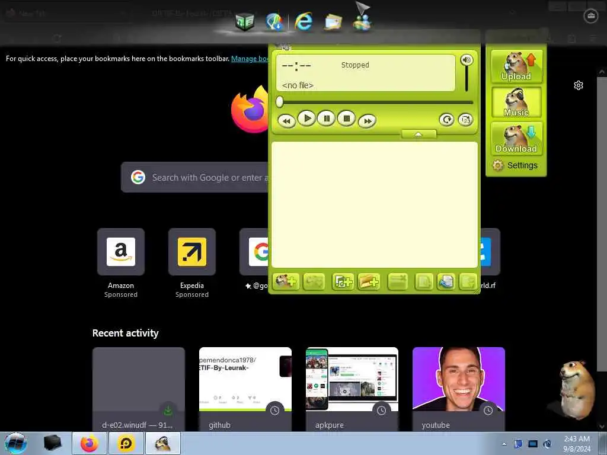Screen dimensions: 607x455
Task: Open the yellow circular app in taskbar
Action: [126, 443]
